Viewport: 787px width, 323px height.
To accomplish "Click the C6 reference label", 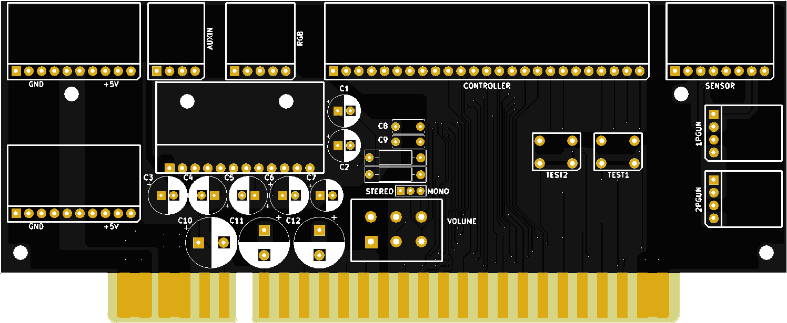I will 269,178.
